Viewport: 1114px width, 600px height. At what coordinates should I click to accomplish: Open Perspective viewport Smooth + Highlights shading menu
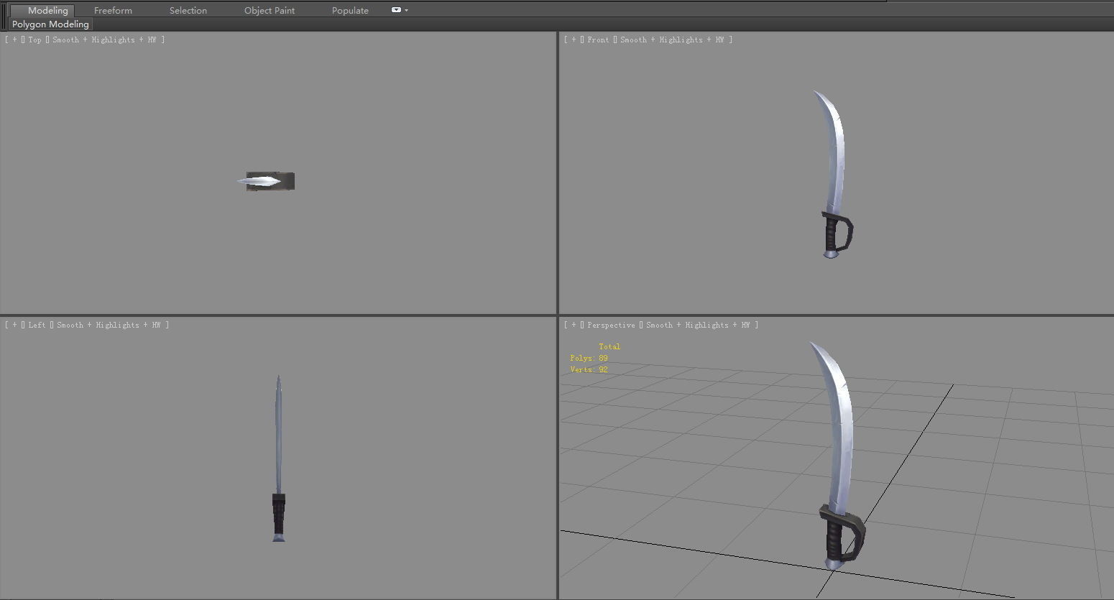coord(698,326)
